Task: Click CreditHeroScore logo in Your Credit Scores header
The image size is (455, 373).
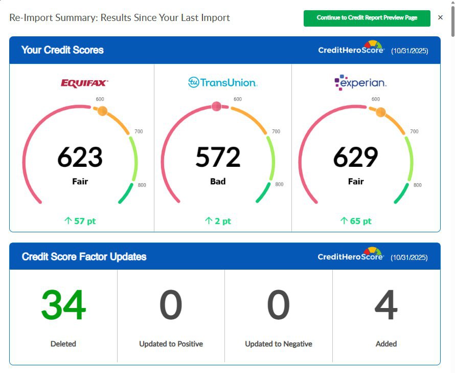Action: click(351, 48)
